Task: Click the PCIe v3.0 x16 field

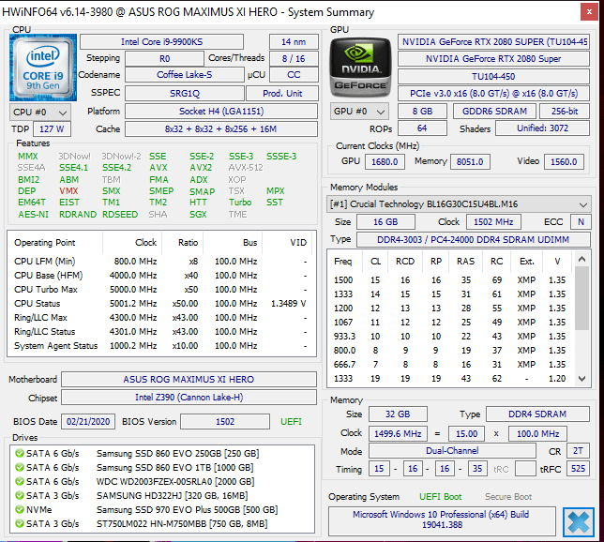Action: click(x=493, y=93)
